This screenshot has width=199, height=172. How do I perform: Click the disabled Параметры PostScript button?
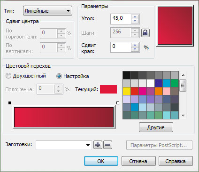tap(159, 145)
